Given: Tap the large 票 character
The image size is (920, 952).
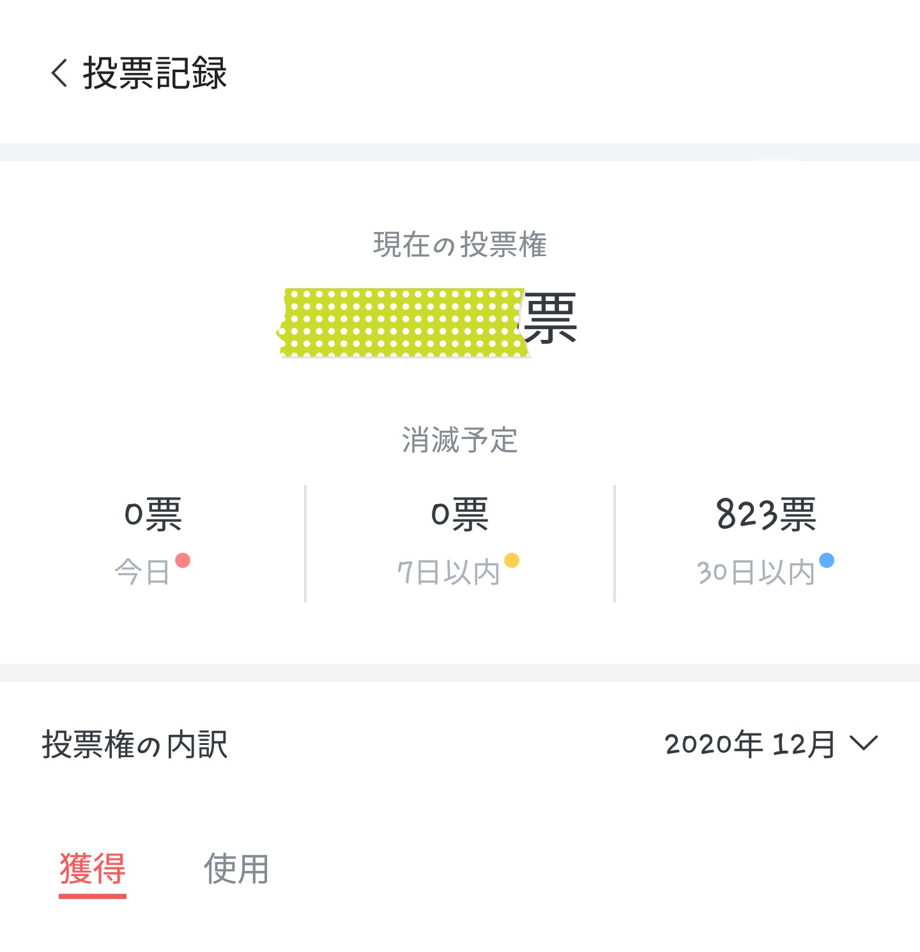Looking at the screenshot, I should [x=551, y=318].
